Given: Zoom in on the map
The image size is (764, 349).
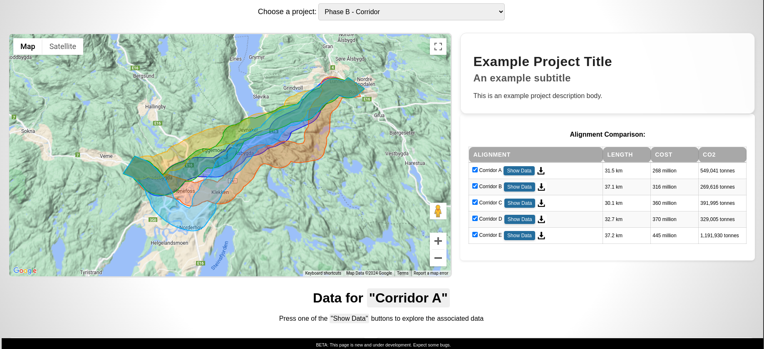Looking at the screenshot, I should (x=438, y=241).
